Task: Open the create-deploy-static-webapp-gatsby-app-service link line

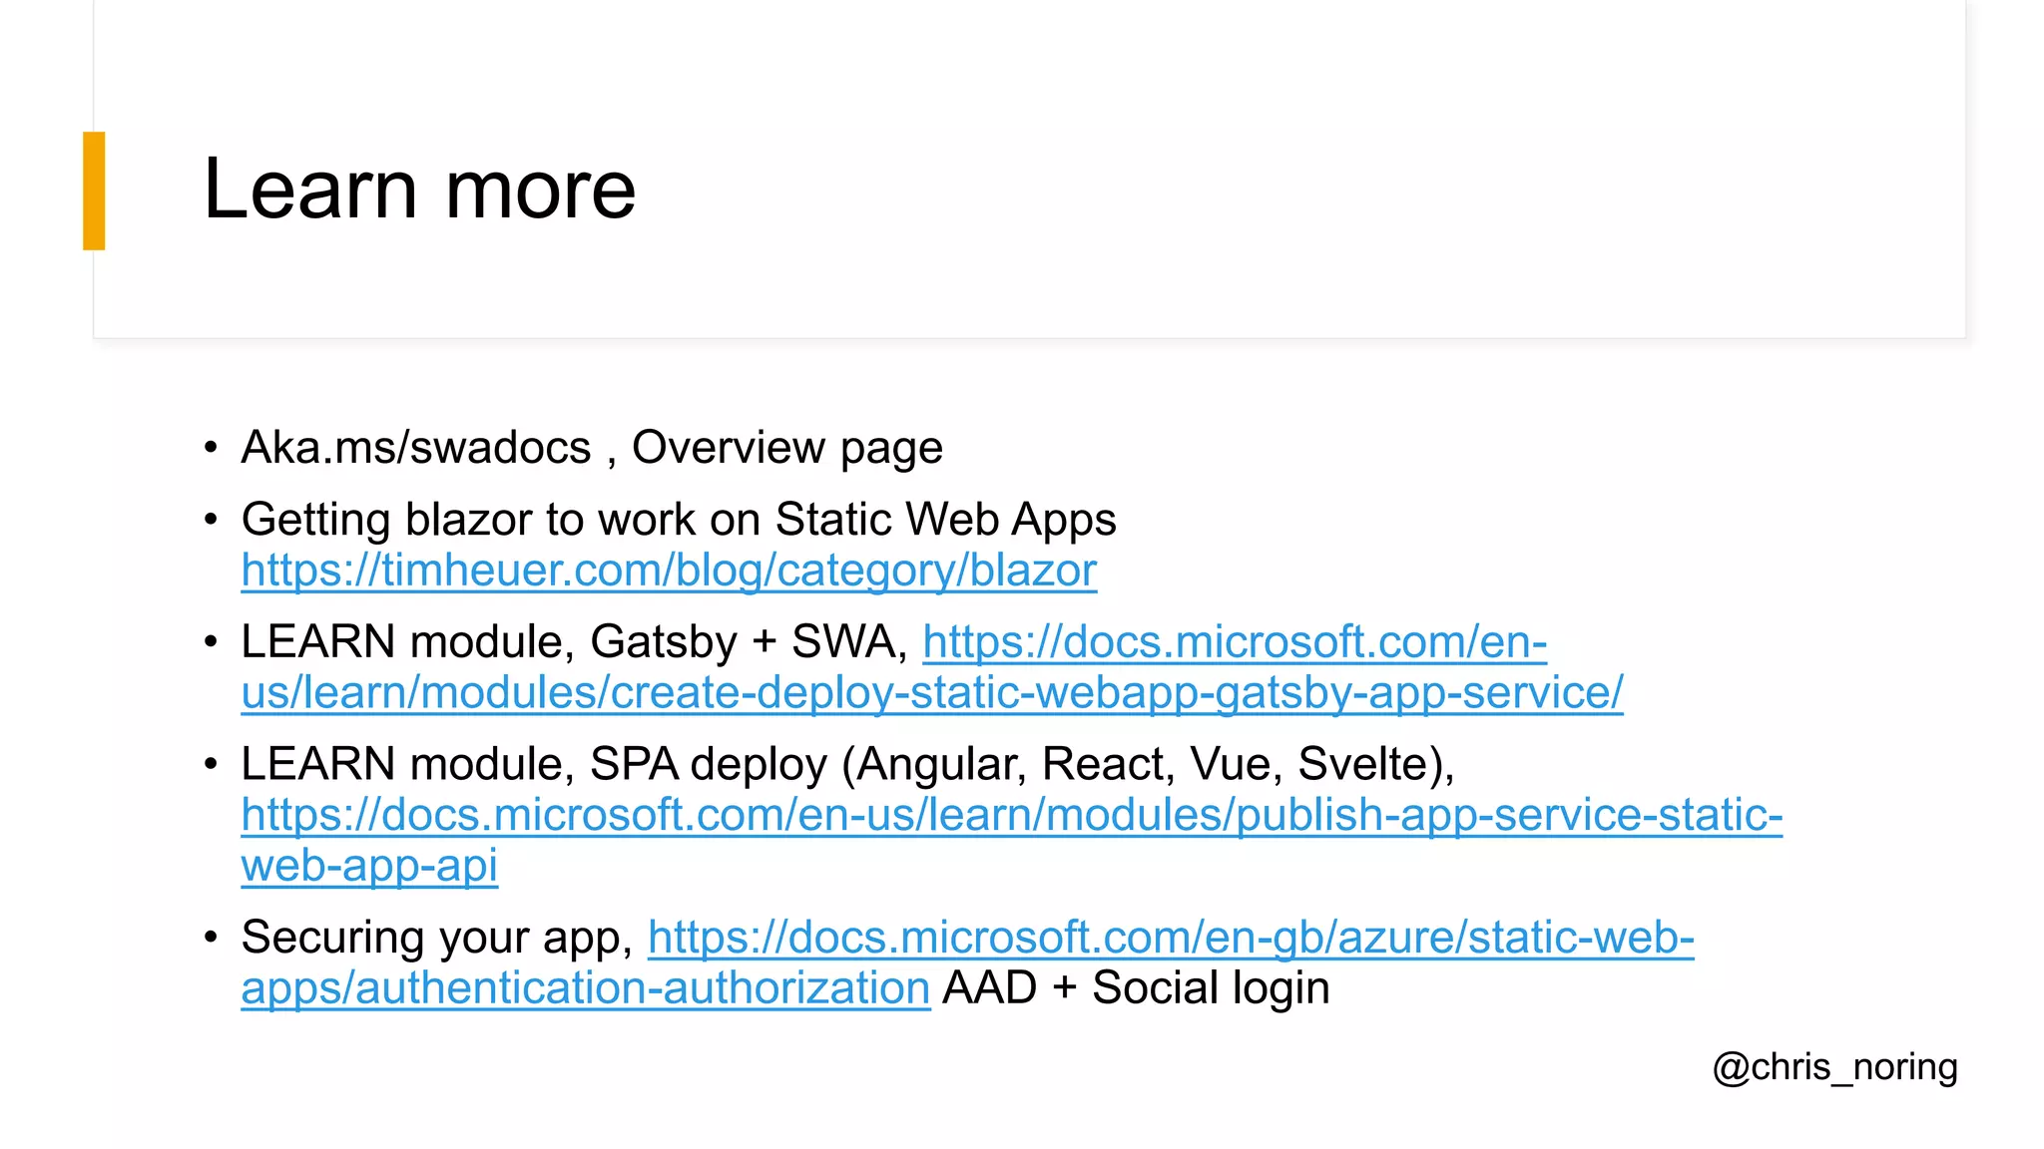Action: pyautogui.click(x=931, y=692)
